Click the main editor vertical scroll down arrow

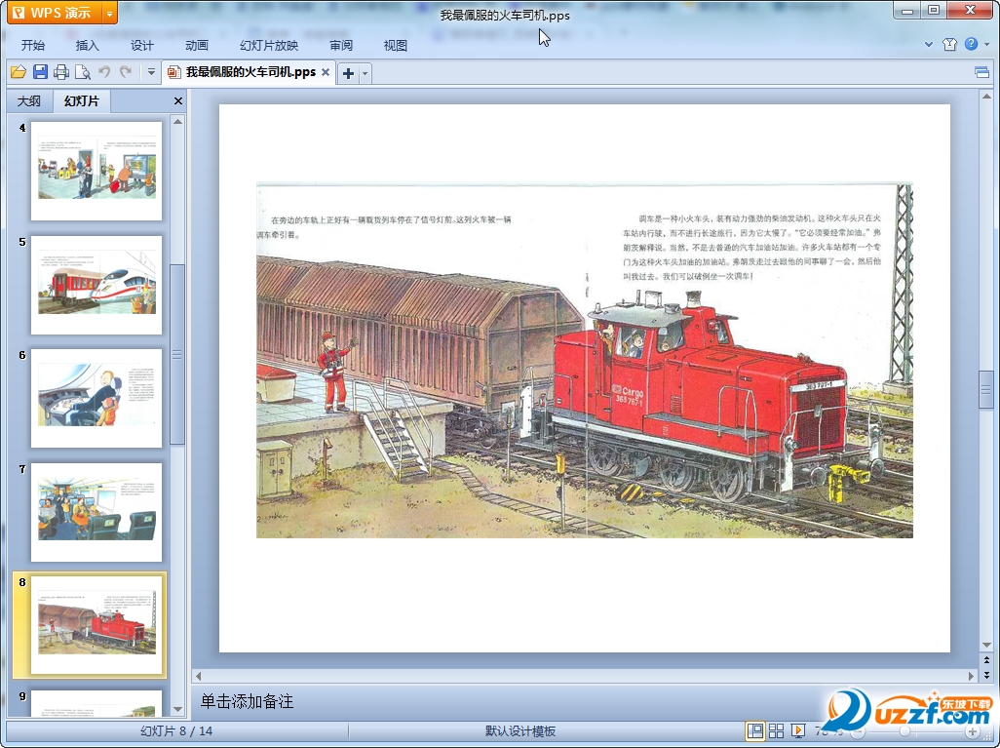986,645
